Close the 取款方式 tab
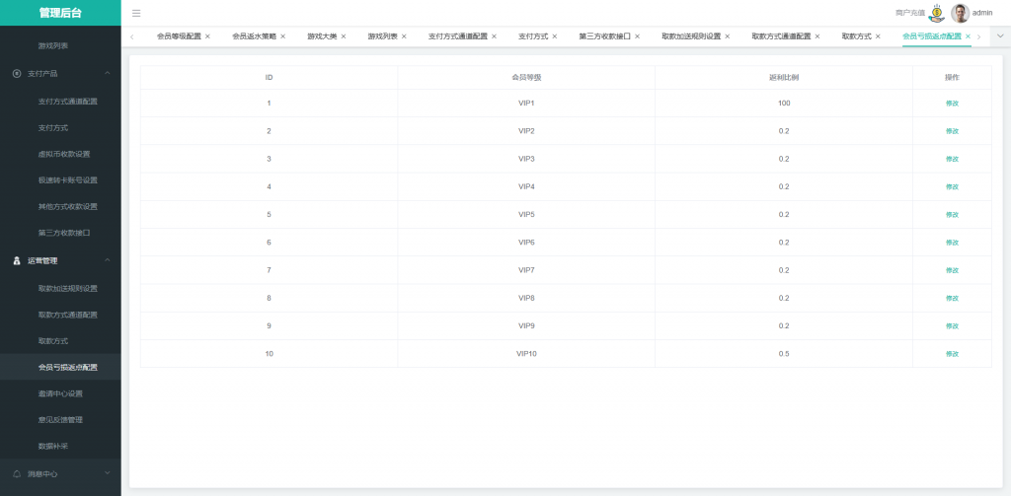The width and height of the screenshot is (1011, 496). (x=878, y=36)
